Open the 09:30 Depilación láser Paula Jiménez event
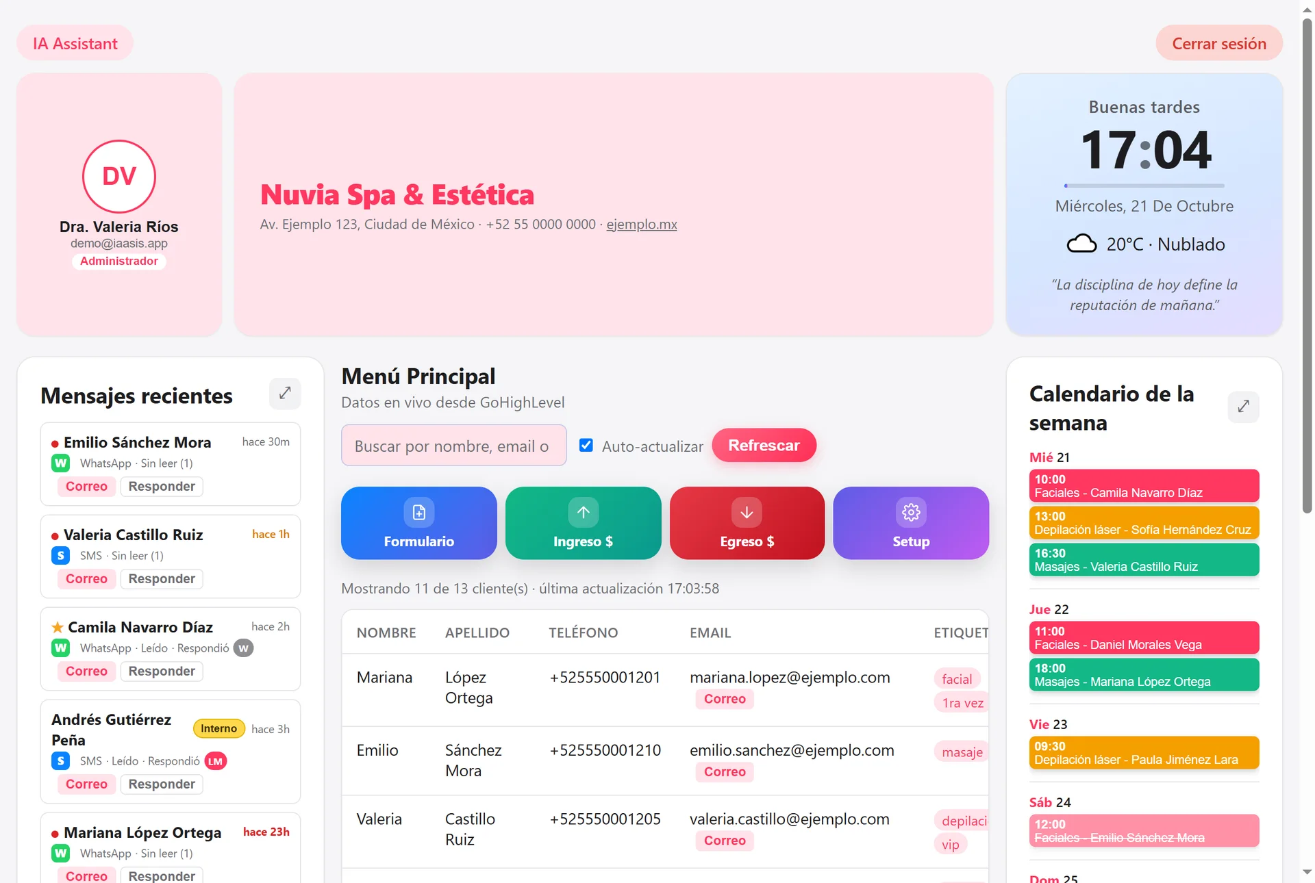The height and width of the screenshot is (883, 1315). (1144, 753)
